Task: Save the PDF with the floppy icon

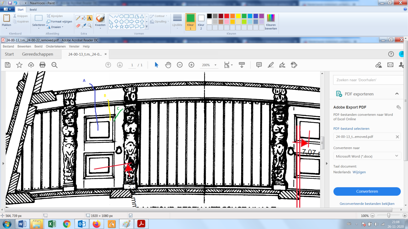Action: [x=8, y=65]
